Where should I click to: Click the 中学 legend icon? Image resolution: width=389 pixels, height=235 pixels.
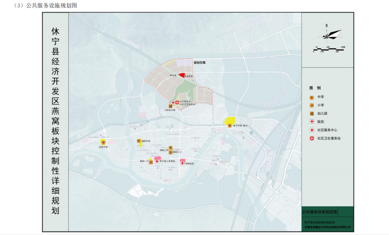coord(312,98)
